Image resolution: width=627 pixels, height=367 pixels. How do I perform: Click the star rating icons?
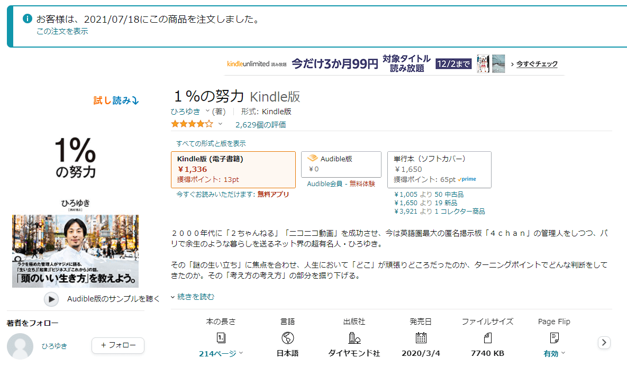click(192, 124)
